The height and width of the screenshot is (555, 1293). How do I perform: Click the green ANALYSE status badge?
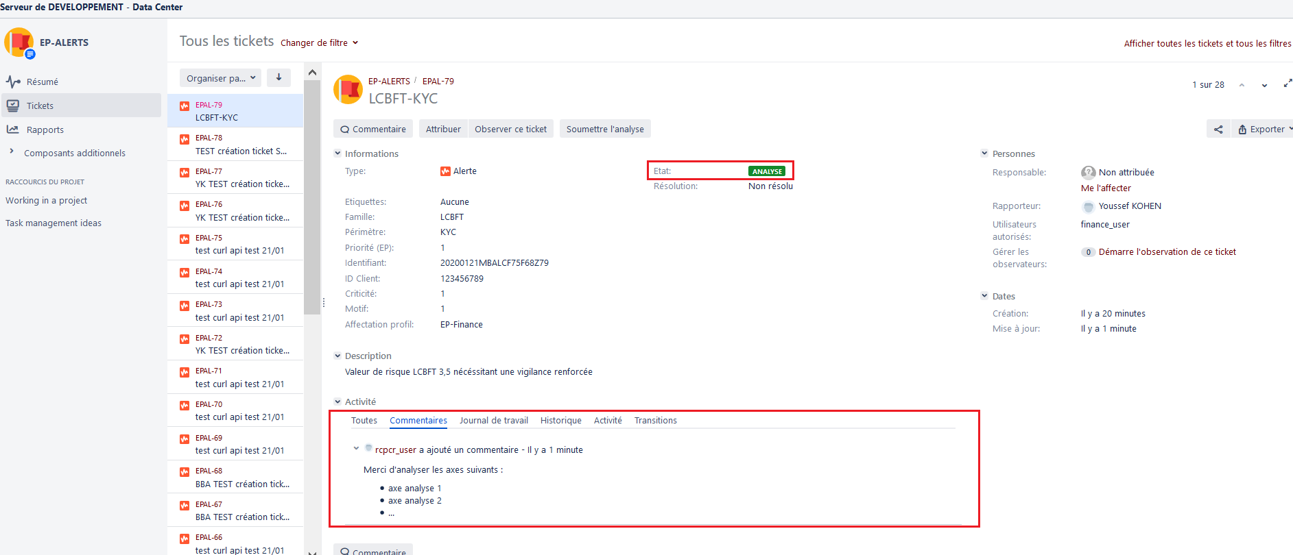766,171
